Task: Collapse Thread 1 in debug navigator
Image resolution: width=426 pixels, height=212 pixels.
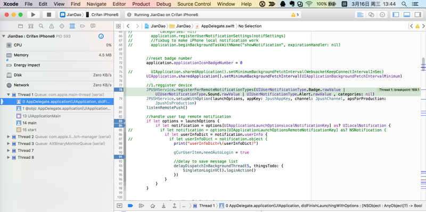Action: 9,95
